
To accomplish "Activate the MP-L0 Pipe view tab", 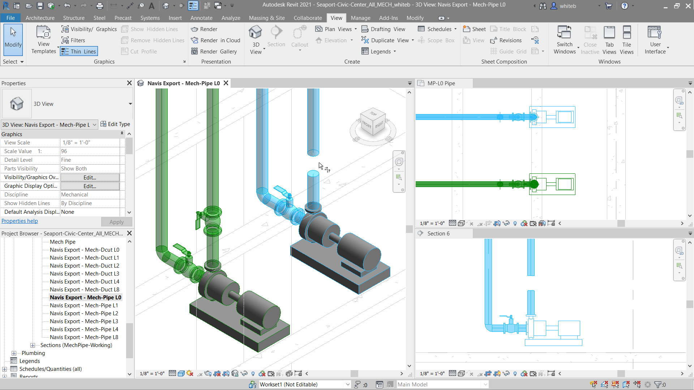I will click(441, 83).
